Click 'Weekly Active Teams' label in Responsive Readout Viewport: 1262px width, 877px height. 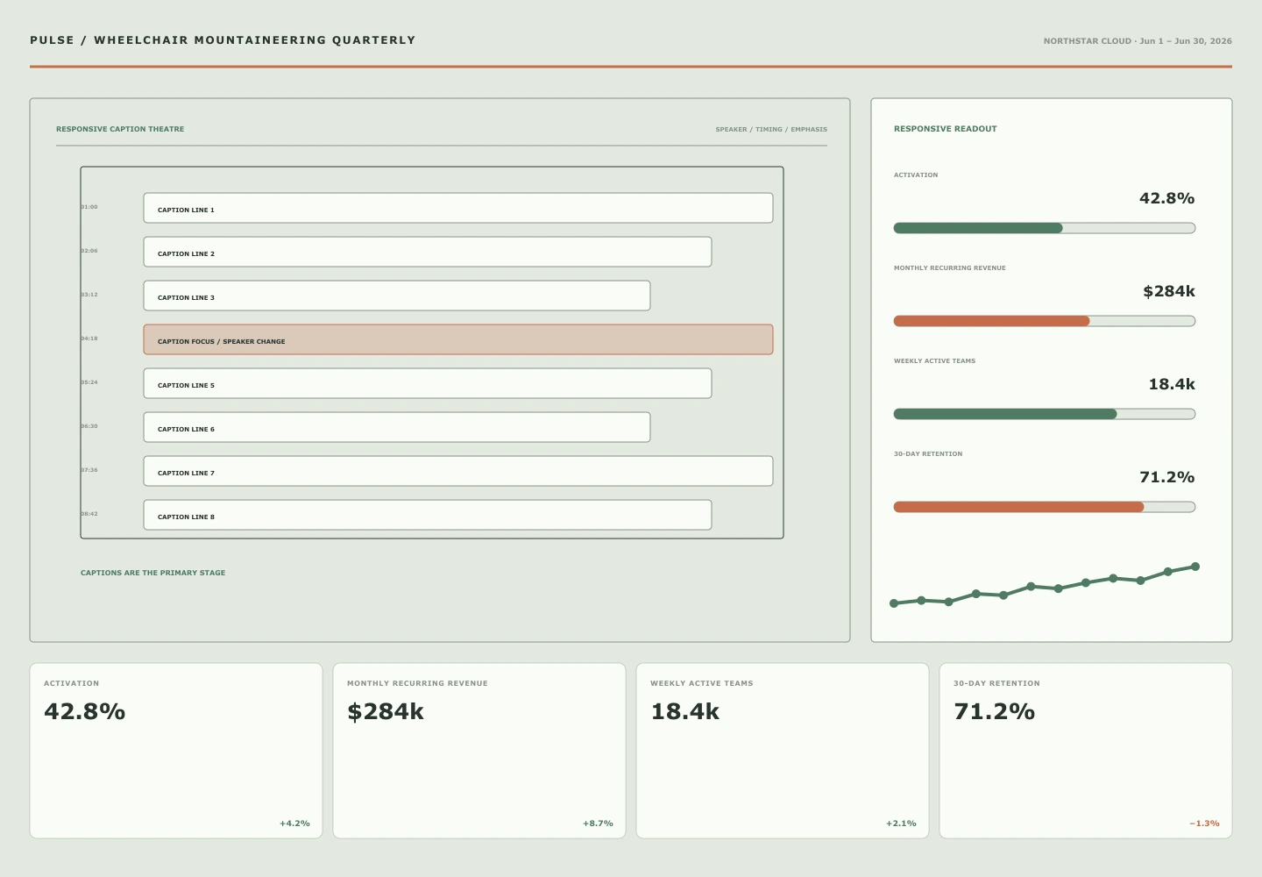pyautogui.click(x=934, y=361)
